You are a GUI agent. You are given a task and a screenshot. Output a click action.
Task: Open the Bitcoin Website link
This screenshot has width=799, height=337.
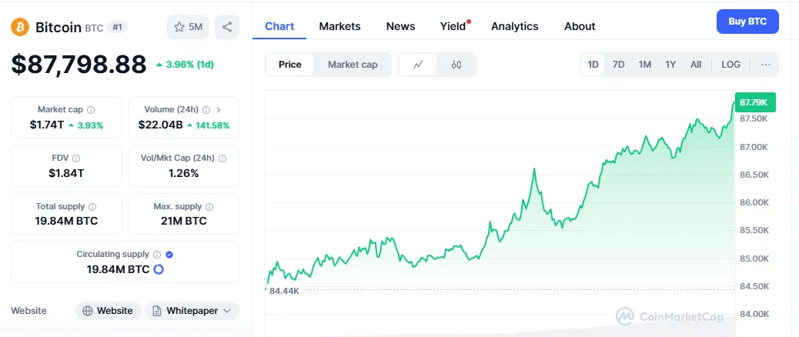click(x=108, y=311)
